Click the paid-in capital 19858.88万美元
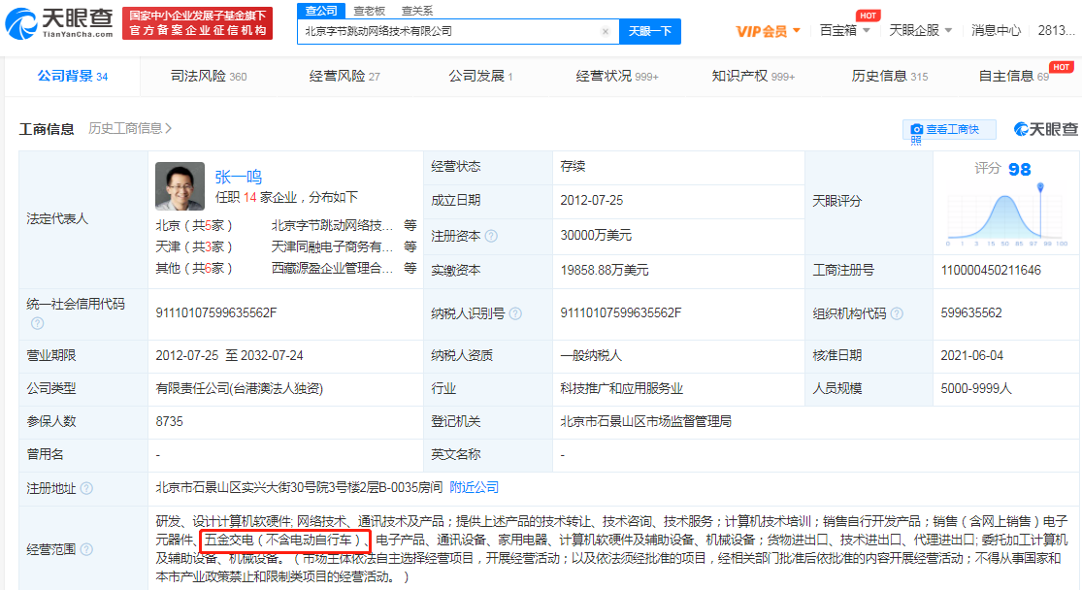This screenshot has width=1082, height=590. [605, 271]
